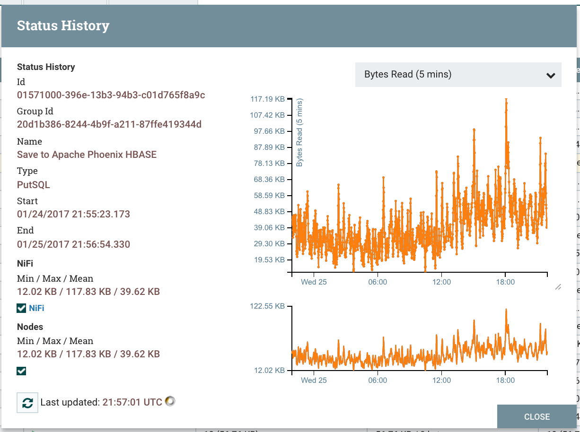Click the Wed 25 marker on the overview timeline

tap(314, 380)
